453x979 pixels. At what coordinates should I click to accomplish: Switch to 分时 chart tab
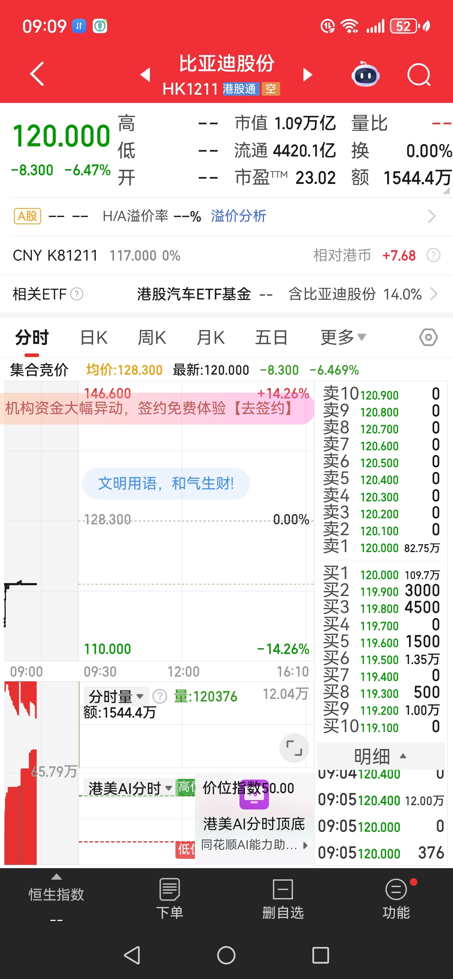[x=32, y=338]
